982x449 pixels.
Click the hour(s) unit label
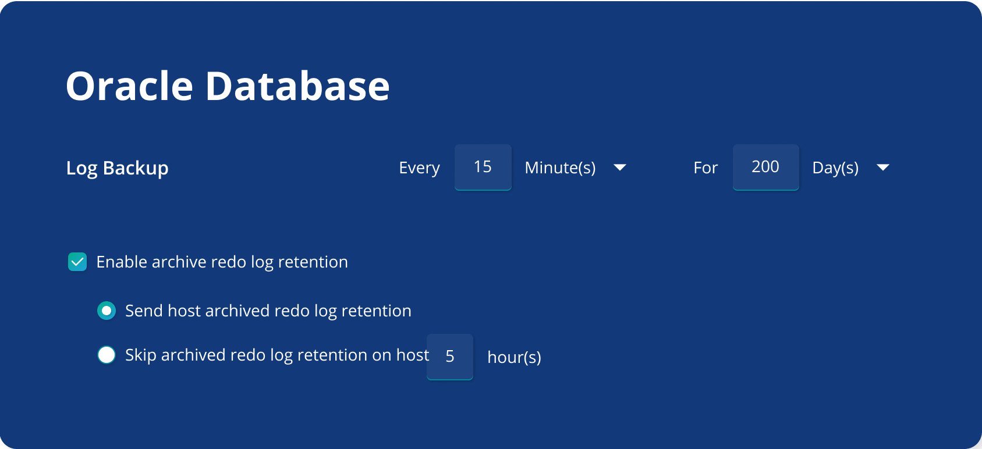(x=514, y=357)
